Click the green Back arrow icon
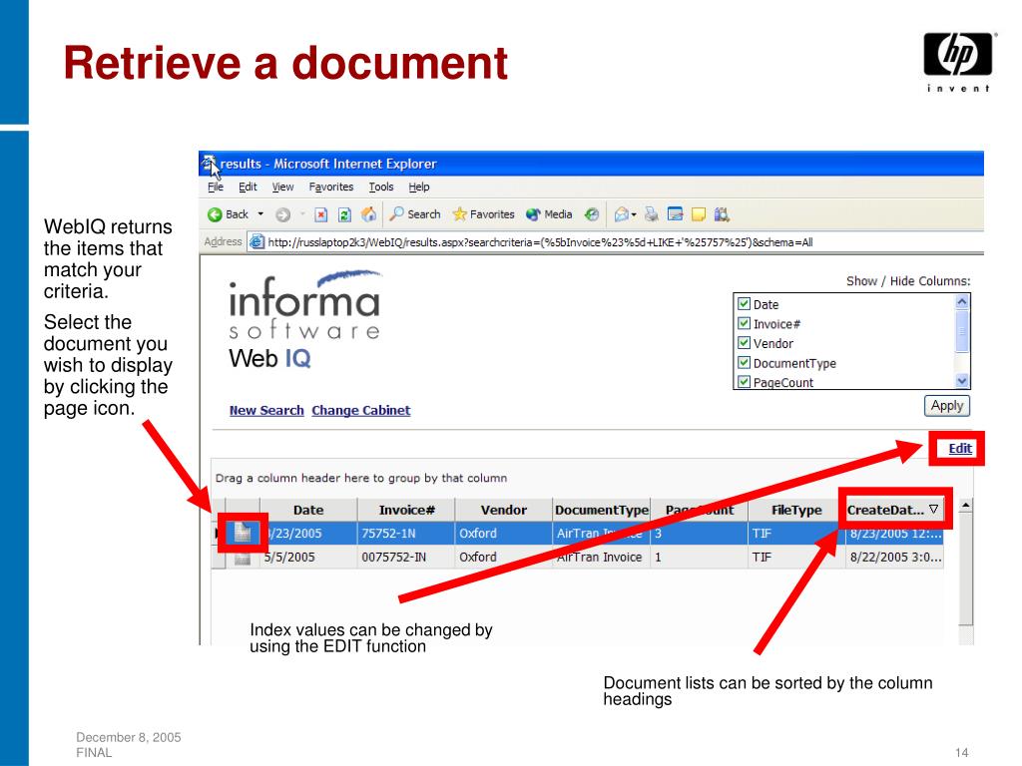 tap(215, 214)
